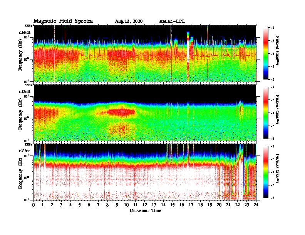
Task: Click the "12" hour tick on the time axis
Action: [145, 205]
